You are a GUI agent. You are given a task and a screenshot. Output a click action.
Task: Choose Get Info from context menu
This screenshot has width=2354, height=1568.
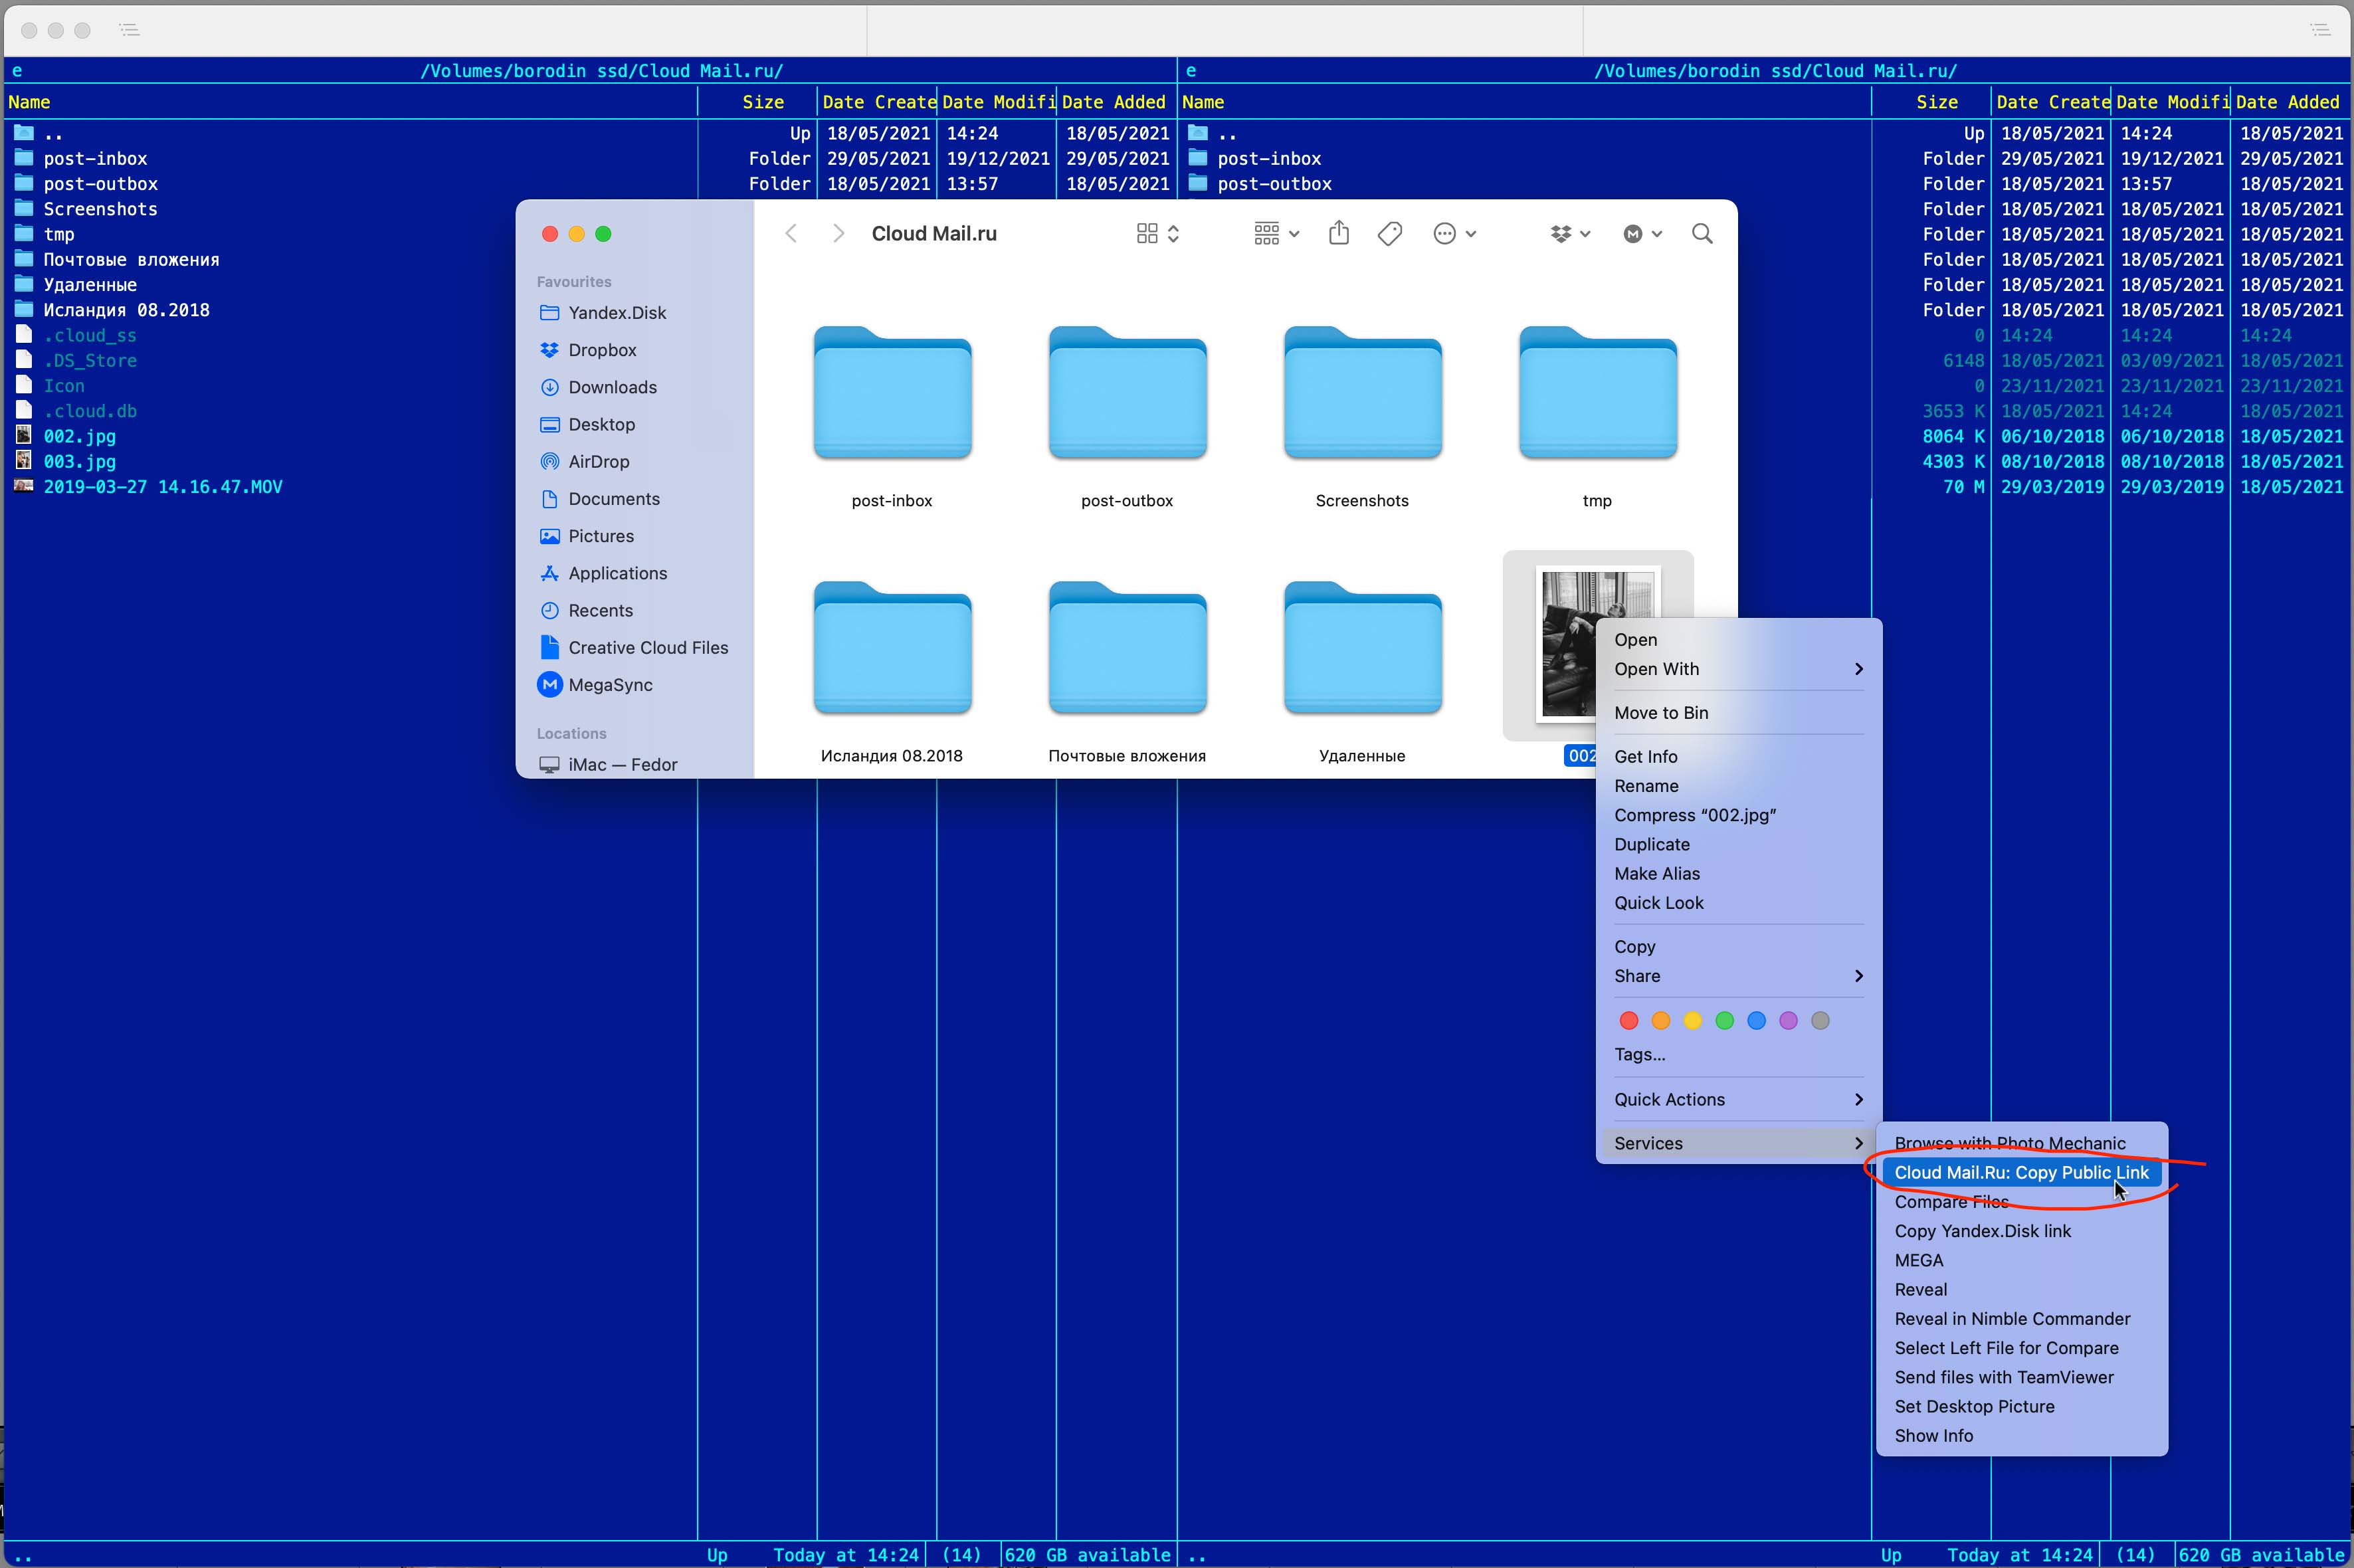point(1739,757)
